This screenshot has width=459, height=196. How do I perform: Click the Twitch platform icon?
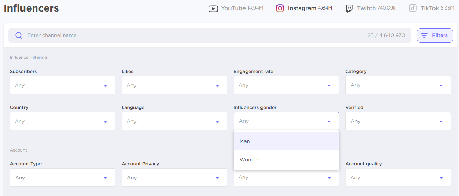point(349,8)
